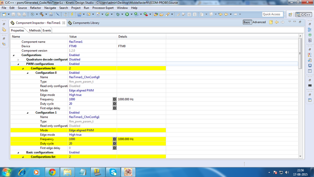Click the C/C++ perspective button

tap(304, 14)
